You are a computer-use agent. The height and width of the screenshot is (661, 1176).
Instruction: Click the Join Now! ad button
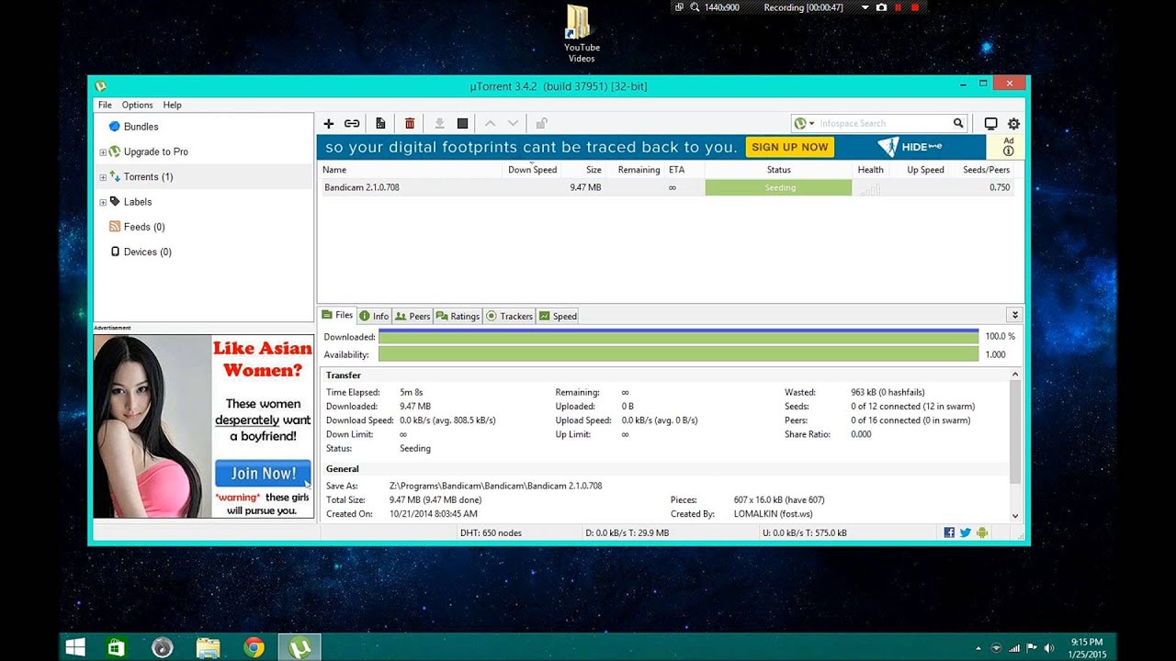pyautogui.click(x=263, y=474)
